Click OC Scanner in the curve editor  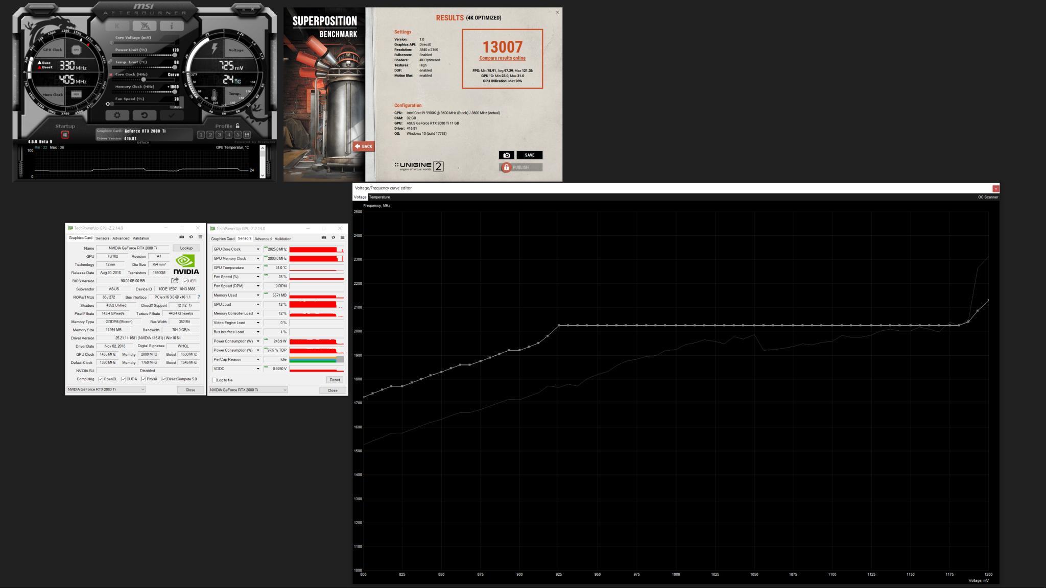click(x=988, y=197)
